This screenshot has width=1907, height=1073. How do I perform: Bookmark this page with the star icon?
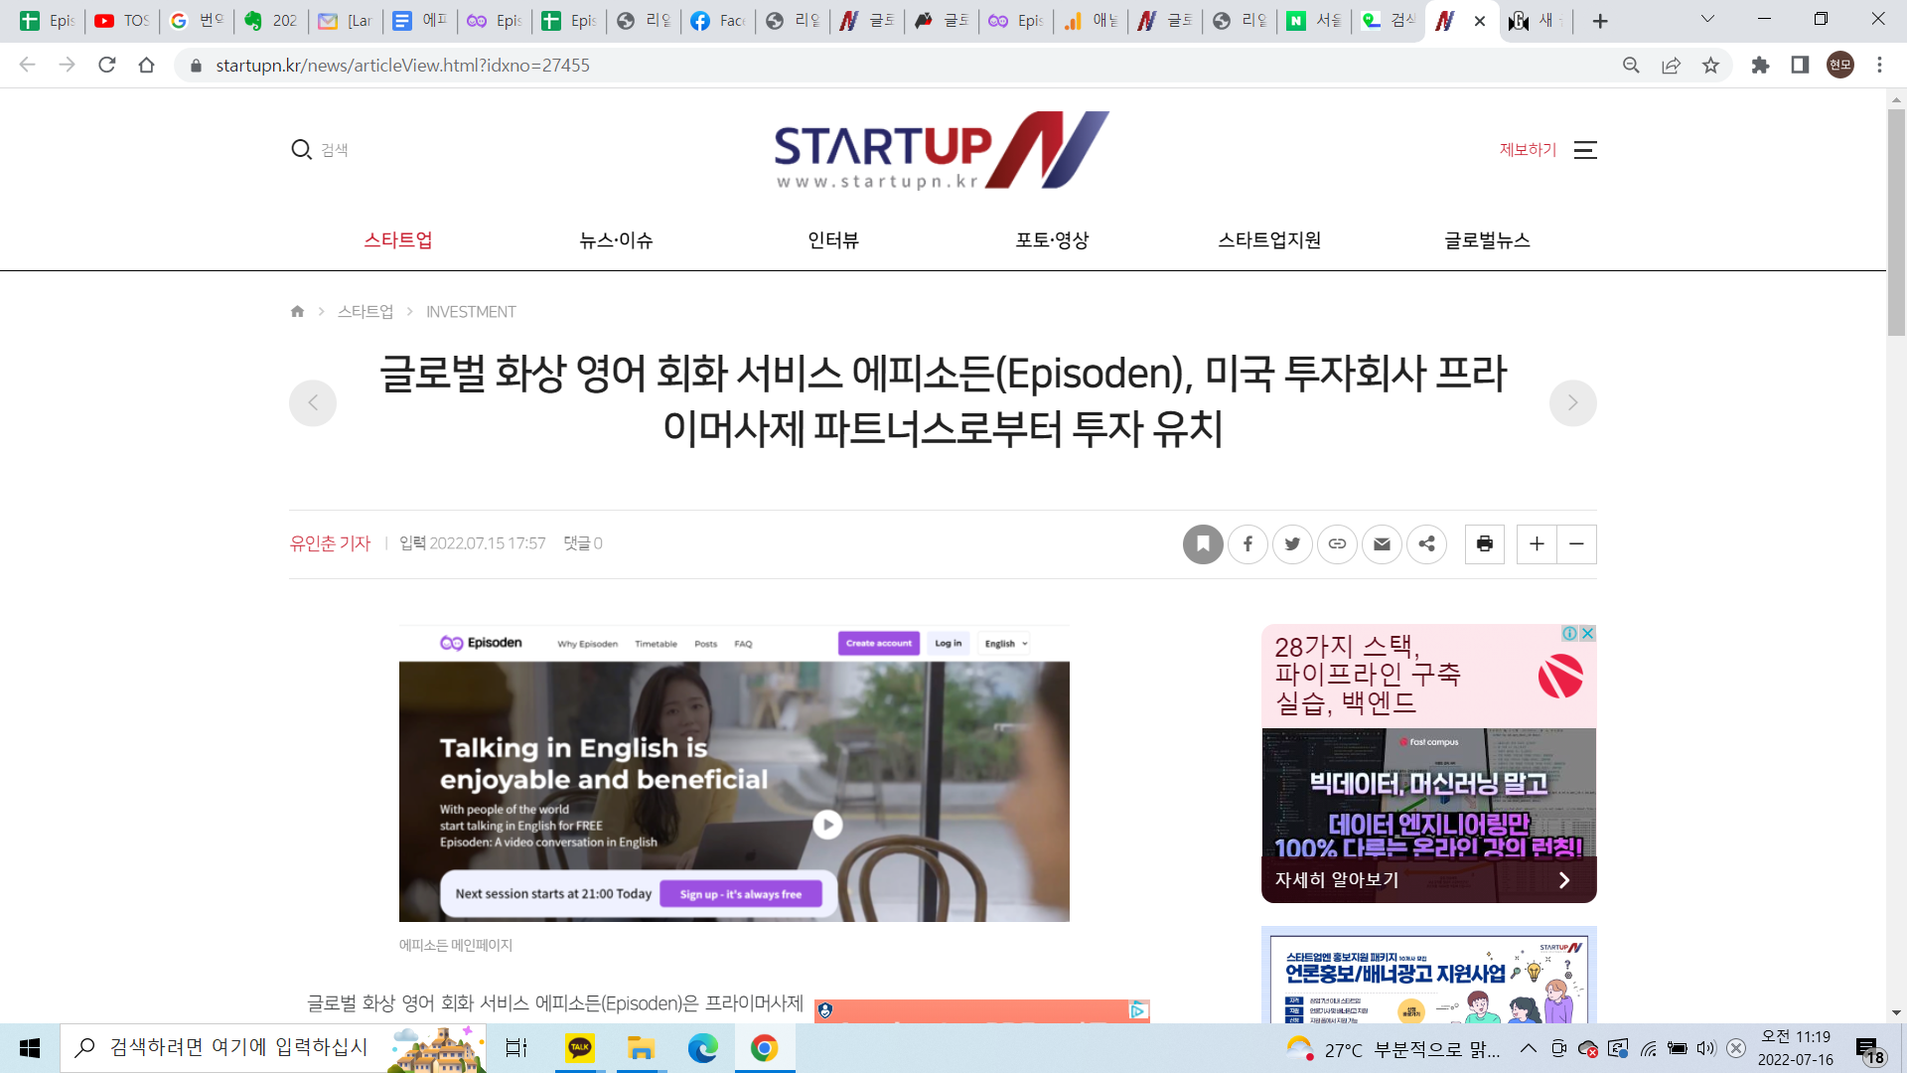1710,65
